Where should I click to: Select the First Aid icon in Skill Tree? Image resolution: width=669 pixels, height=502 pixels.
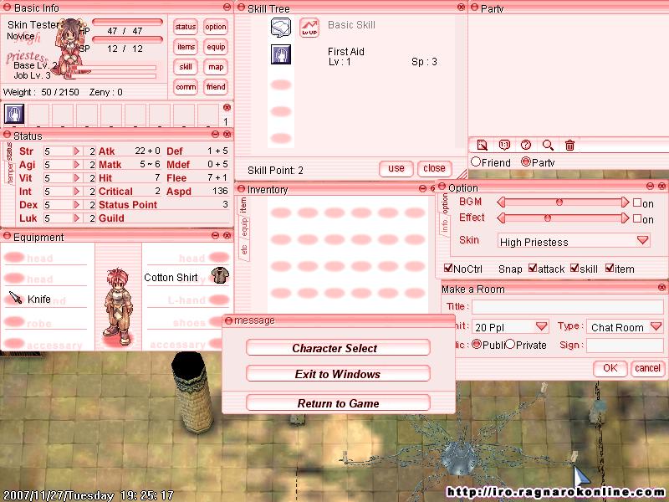(x=281, y=54)
